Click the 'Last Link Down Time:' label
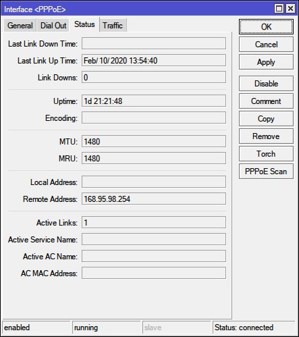This screenshot has height=337, width=299. pos(43,44)
